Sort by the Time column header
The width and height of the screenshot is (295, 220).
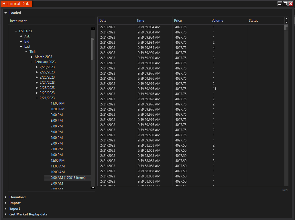154,21
